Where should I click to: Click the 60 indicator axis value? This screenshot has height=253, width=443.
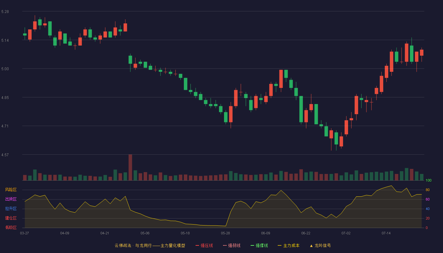(x=427, y=199)
